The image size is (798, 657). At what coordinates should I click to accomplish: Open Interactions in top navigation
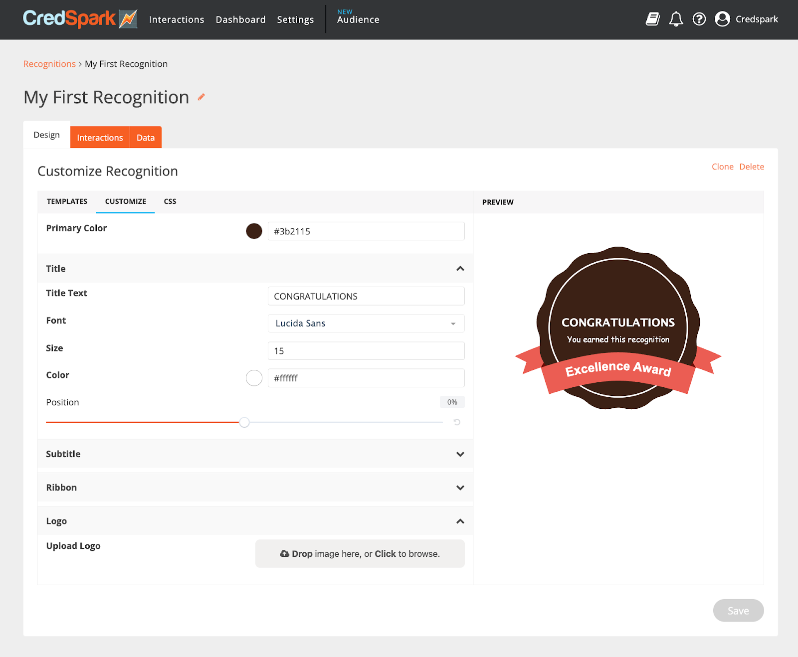pyautogui.click(x=177, y=19)
